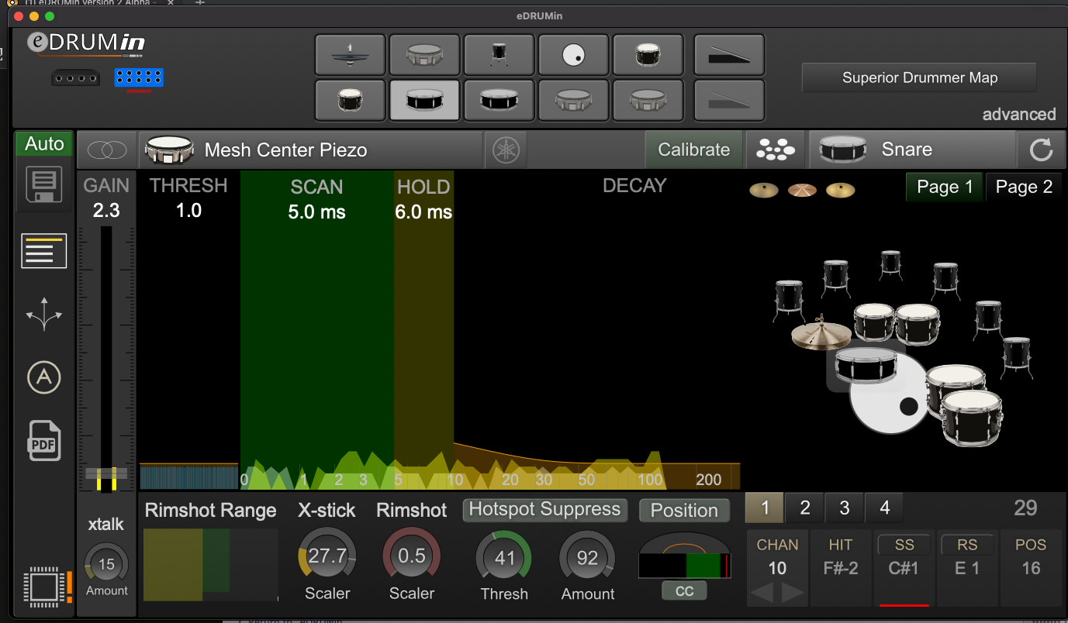The height and width of the screenshot is (623, 1068).
Task: Toggle the Auto button
Action: [x=44, y=144]
